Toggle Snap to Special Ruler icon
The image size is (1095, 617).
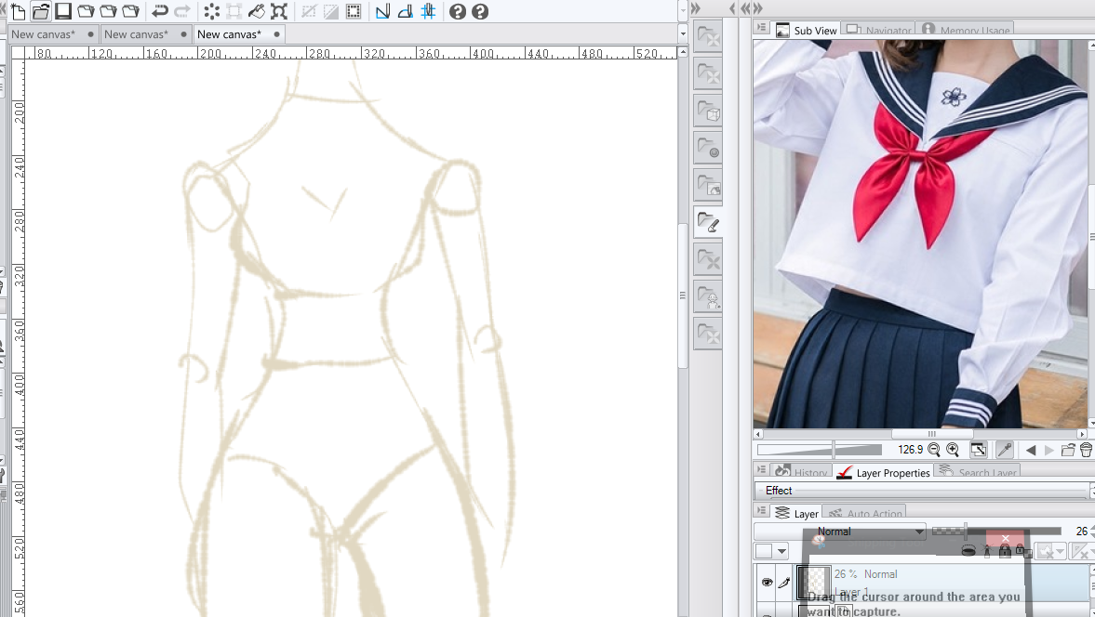[405, 11]
